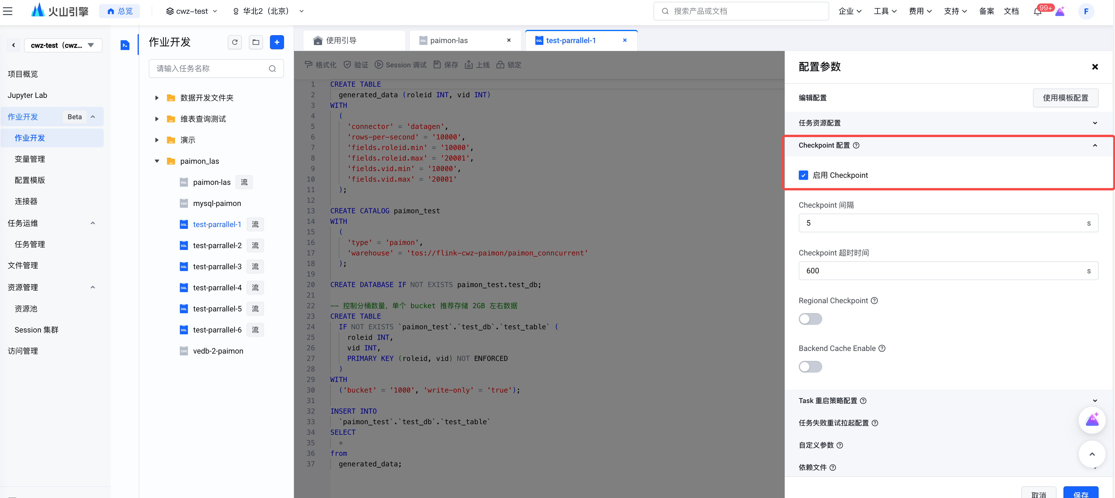Viewport: 1115px width, 498px height.
Task: Click the 总览 overview button
Action: pyautogui.click(x=119, y=11)
